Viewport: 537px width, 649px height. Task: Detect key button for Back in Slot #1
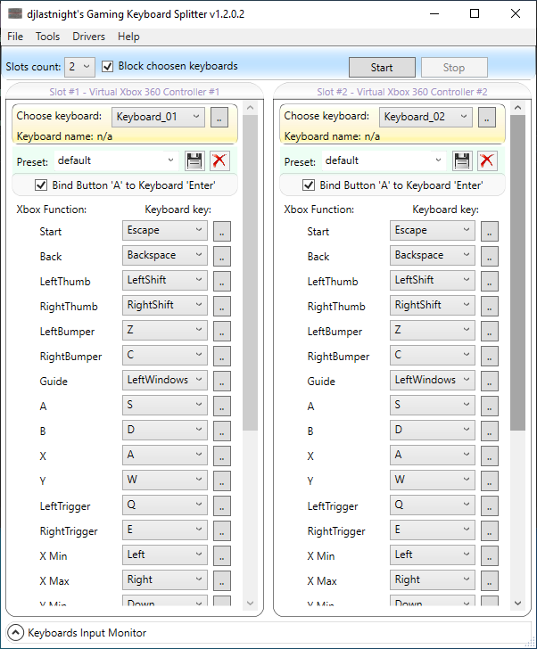click(222, 256)
